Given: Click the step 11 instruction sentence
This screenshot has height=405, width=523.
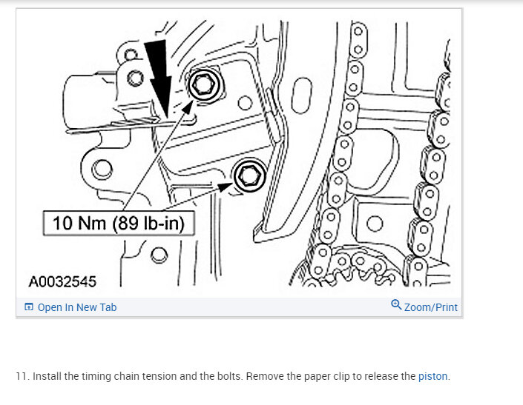Looking at the screenshot, I should point(233,376).
